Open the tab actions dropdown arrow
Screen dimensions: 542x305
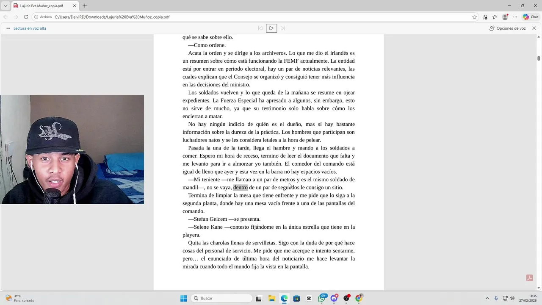tap(6, 6)
